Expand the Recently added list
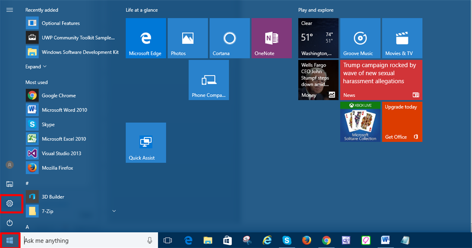This screenshot has width=472, height=248. point(36,67)
